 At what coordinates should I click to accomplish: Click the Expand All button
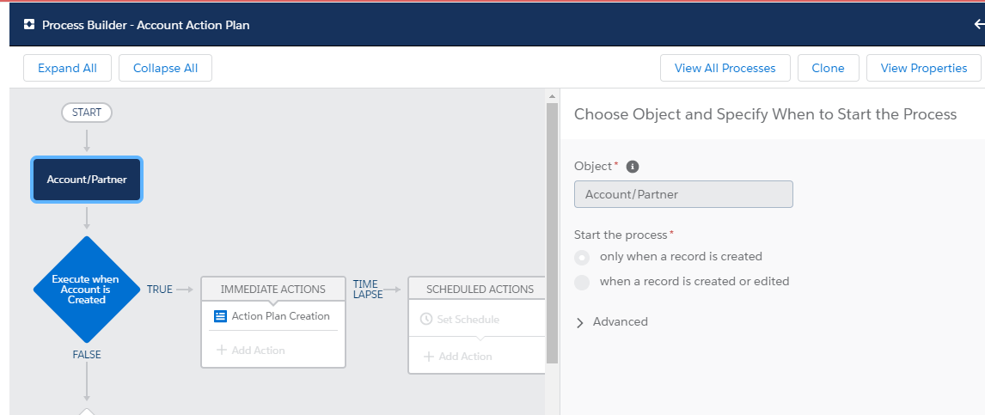[x=67, y=68]
